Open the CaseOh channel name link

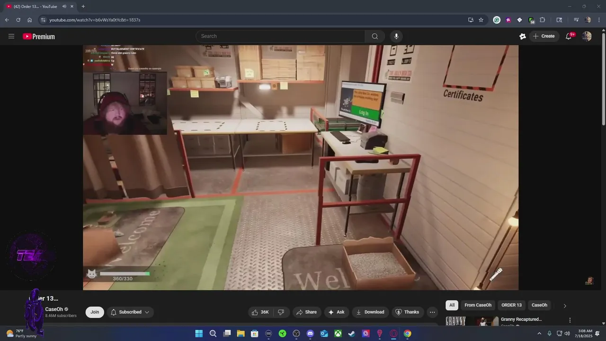54,309
